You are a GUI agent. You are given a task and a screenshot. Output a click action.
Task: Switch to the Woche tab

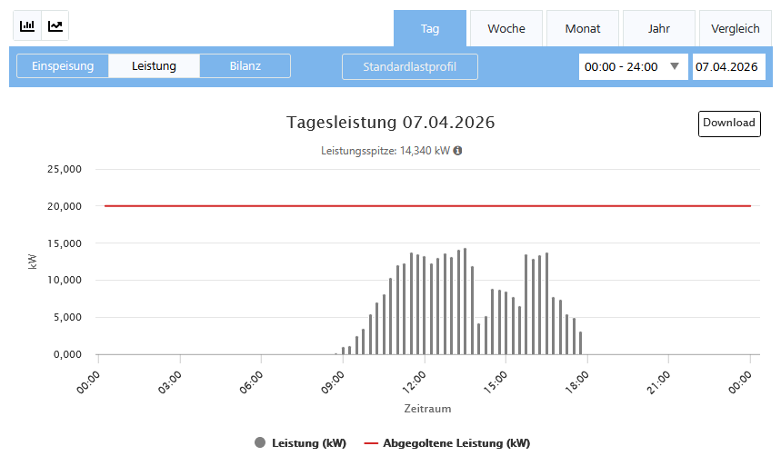506,28
